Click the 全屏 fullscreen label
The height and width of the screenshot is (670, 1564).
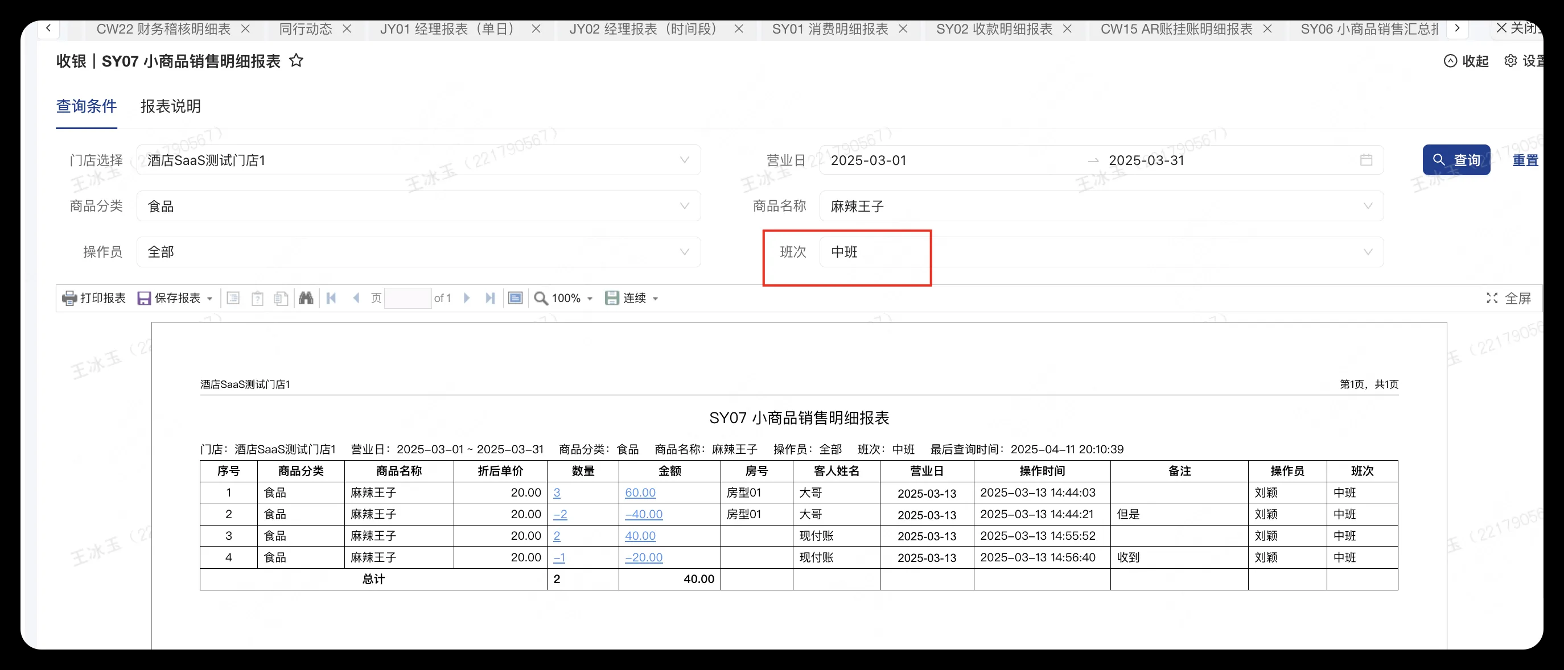pyautogui.click(x=1518, y=298)
